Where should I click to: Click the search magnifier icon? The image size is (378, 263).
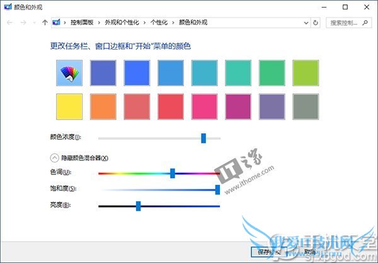click(x=365, y=23)
